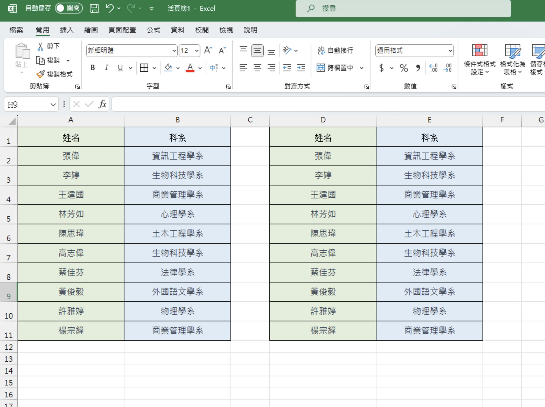This screenshot has height=407, width=545.
Task: Click the Format Painter brush icon
Action: [41, 74]
